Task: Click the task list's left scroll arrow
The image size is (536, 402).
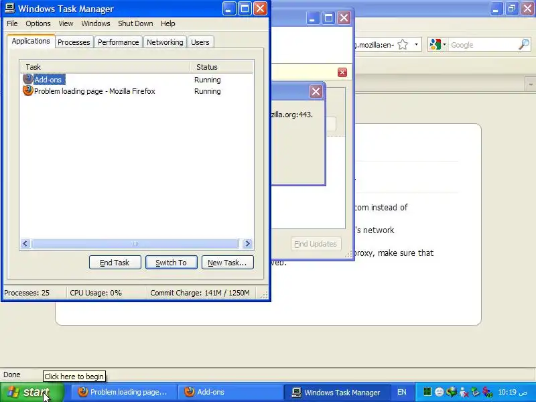Action: coord(25,243)
